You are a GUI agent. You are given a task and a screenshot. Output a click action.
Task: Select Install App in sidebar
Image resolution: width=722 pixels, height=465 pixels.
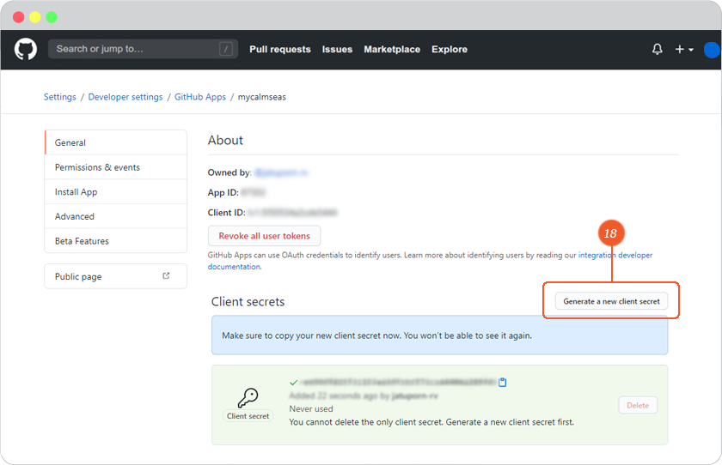[115, 191]
